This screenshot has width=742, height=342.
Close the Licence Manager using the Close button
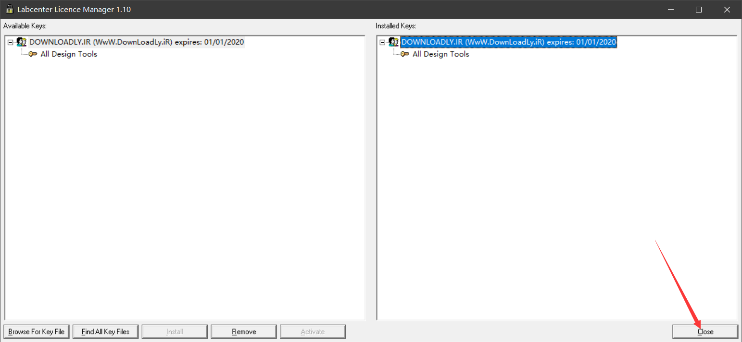pyautogui.click(x=705, y=331)
